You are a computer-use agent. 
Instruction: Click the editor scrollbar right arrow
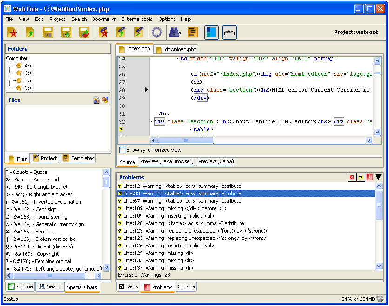tap(369, 140)
